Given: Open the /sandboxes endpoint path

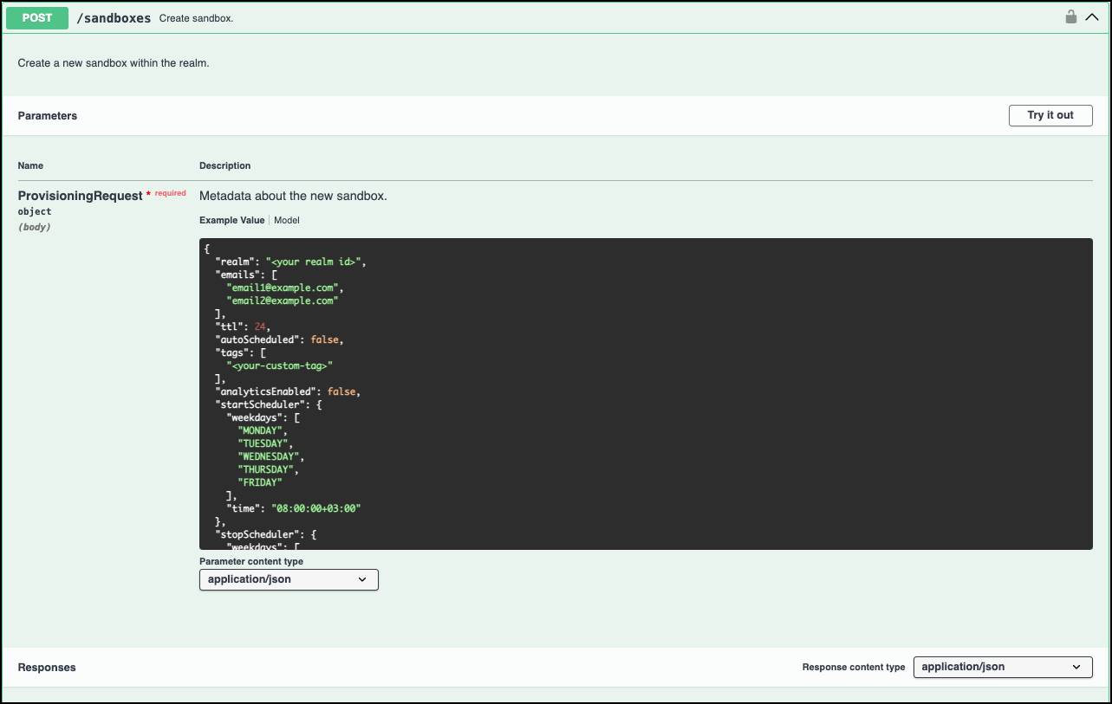Looking at the screenshot, I should point(114,18).
